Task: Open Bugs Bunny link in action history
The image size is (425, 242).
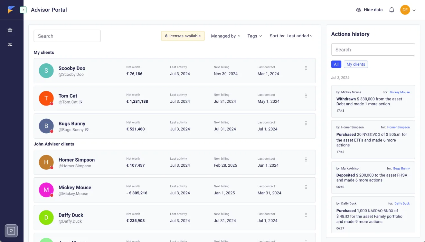Action: tap(401, 169)
